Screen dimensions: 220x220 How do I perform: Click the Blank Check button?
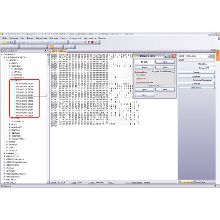click(196, 88)
